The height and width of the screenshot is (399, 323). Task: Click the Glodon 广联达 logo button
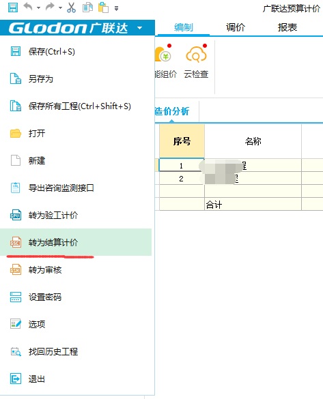pos(68,28)
